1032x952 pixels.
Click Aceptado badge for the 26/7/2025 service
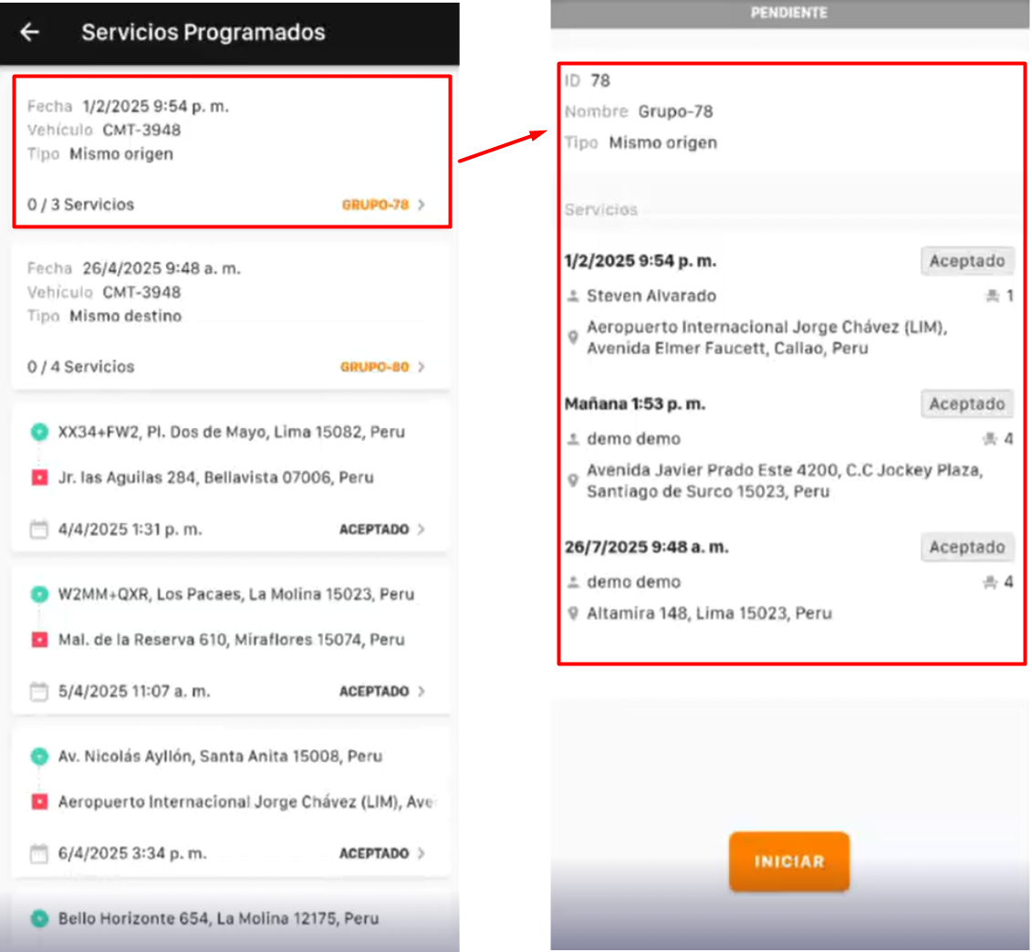click(x=967, y=547)
